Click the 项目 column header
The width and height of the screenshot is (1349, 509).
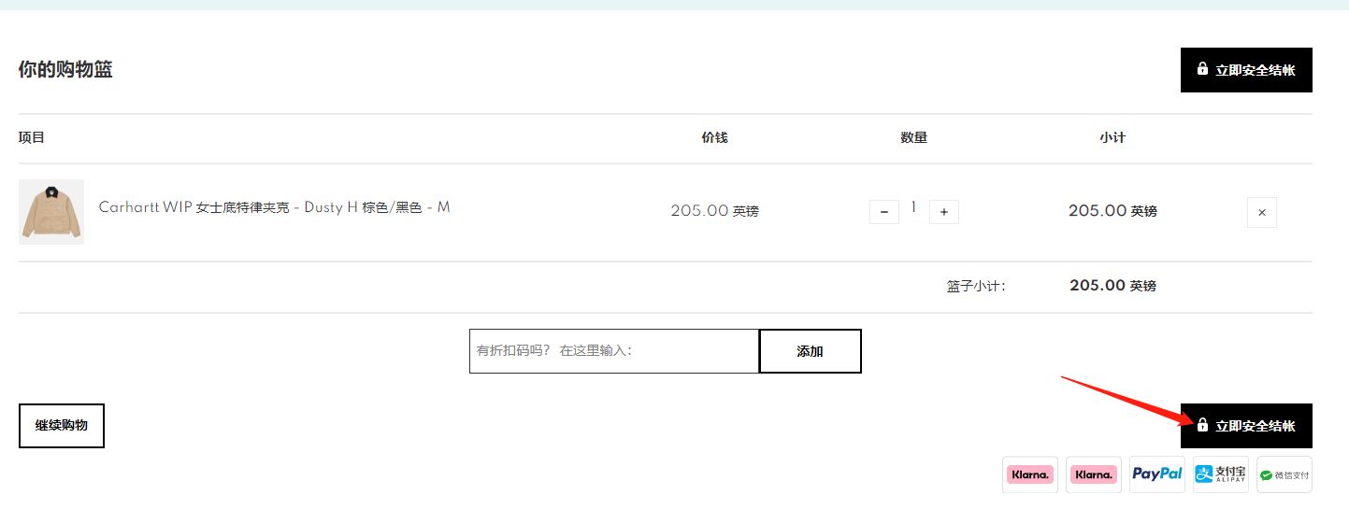pyautogui.click(x=32, y=137)
